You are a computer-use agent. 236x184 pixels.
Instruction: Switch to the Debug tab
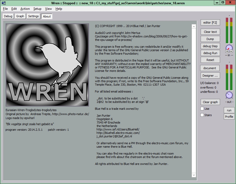click(8, 16)
